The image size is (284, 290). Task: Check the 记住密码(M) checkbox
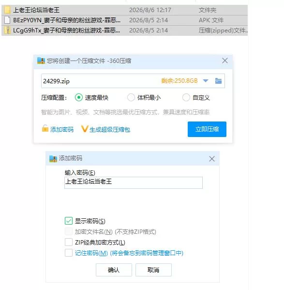(x=69, y=253)
